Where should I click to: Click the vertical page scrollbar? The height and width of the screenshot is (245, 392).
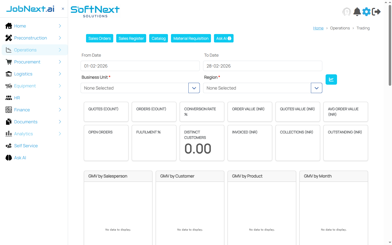click(390, 46)
